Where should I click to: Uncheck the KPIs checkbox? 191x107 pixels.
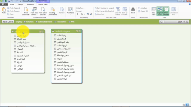(70, 22)
